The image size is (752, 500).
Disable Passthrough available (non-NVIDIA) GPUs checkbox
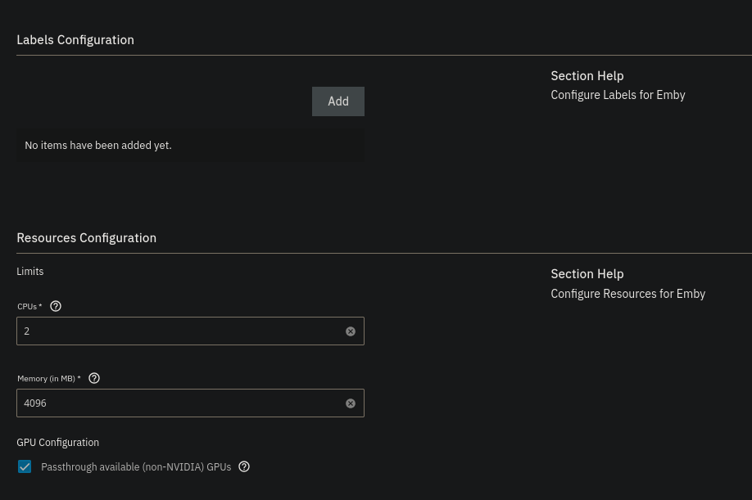pyautogui.click(x=25, y=466)
